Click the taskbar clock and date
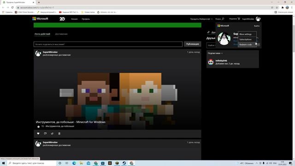Image resolution: width=295 pixels, height=166 pixels. tap(283, 163)
